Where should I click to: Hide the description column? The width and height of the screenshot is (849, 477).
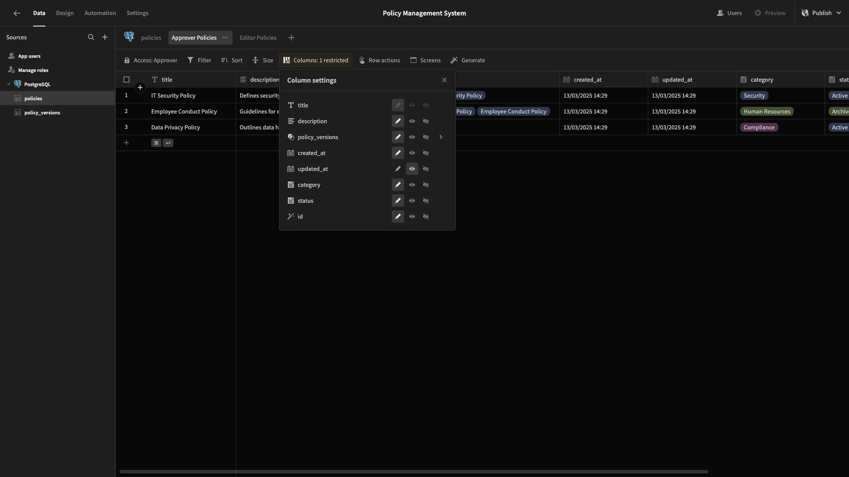[426, 121]
